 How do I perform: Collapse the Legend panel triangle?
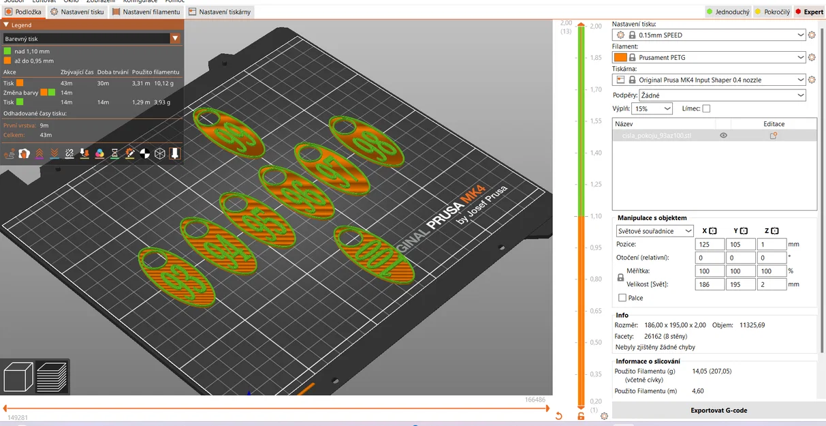(x=6, y=25)
